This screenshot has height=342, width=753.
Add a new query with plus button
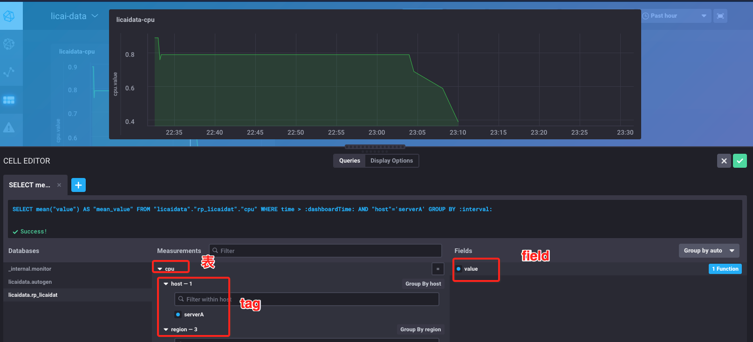click(78, 185)
